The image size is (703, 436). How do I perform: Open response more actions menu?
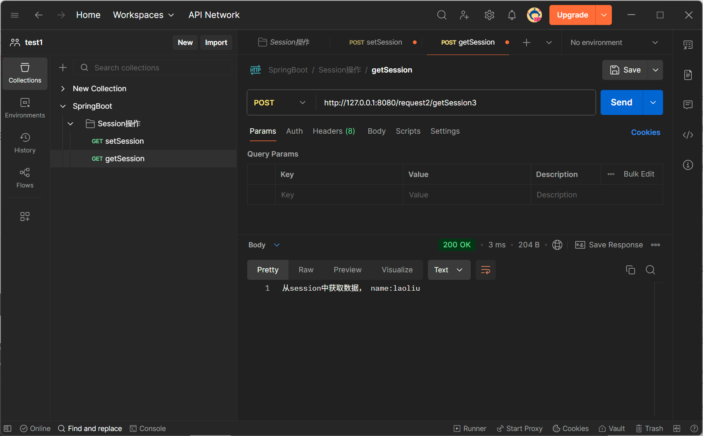point(656,245)
